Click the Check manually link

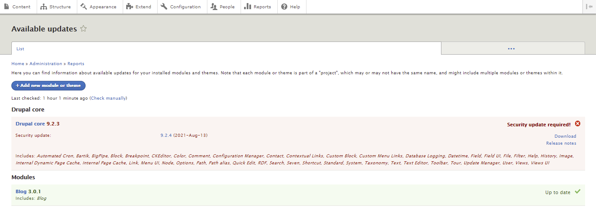pyautogui.click(x=108, y=98)
